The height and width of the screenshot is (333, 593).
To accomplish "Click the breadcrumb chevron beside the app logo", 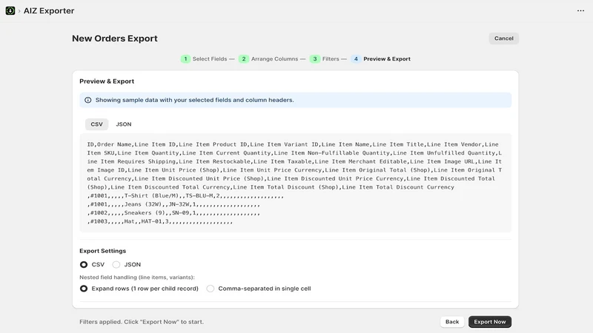I will (19, 11).
